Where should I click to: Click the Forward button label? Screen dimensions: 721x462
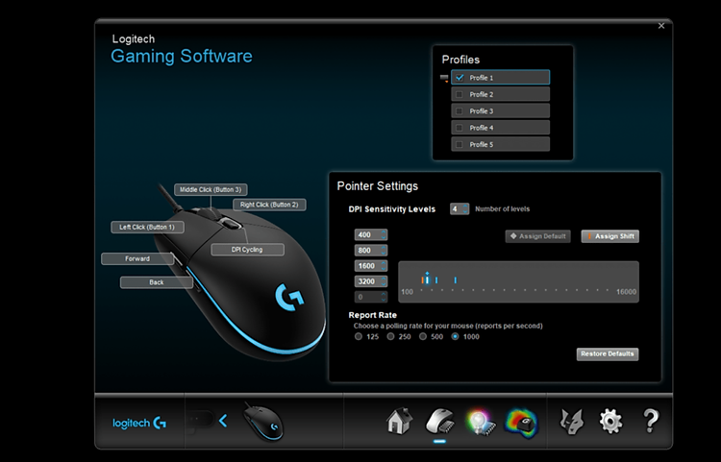click(137, 259)
